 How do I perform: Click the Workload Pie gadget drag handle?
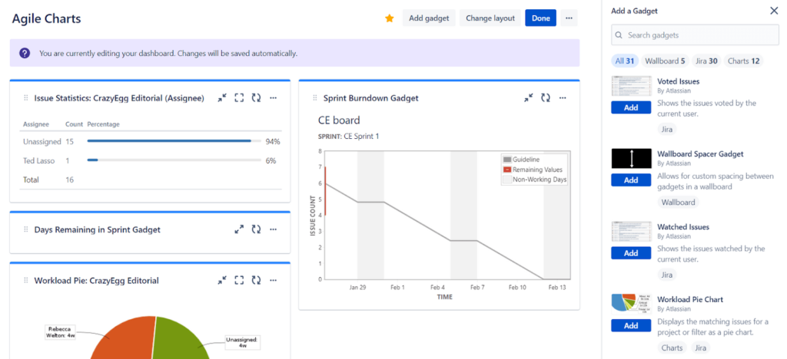point(25,281)
